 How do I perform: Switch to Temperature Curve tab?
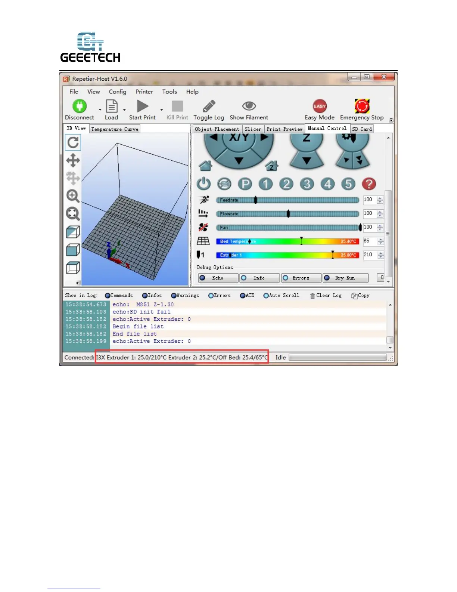tap(115, 129)
